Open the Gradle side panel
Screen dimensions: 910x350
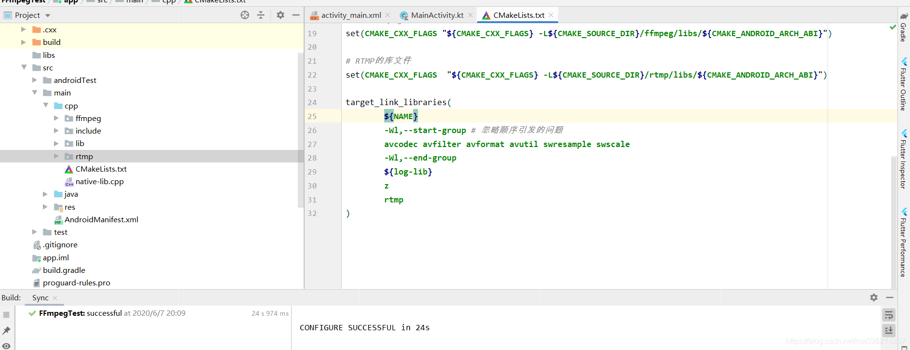pos(904,27)
